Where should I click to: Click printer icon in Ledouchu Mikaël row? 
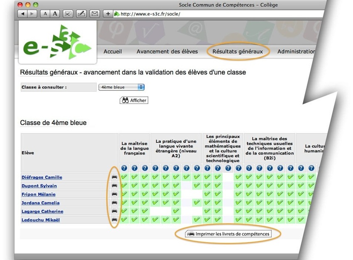point(115,220)
